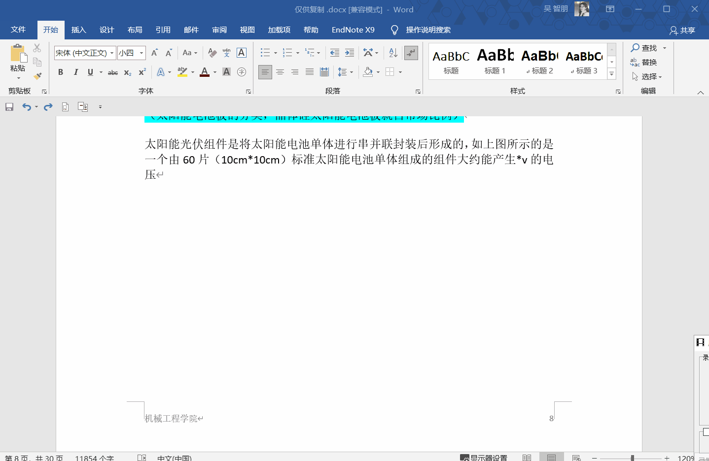
Task: Apply subscript formatting
Action: [127, 72]
